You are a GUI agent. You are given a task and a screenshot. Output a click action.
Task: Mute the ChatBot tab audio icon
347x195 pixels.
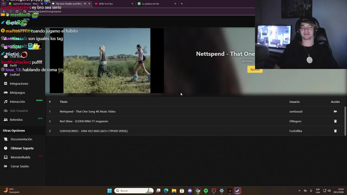85,4
